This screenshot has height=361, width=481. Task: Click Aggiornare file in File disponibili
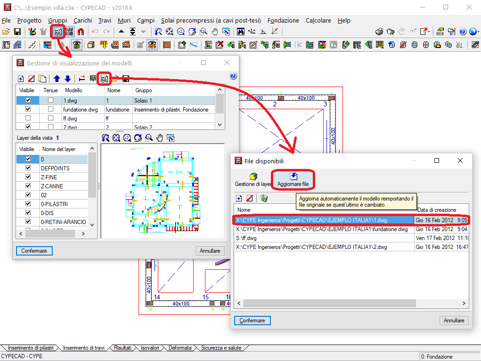tap(293, 180)
